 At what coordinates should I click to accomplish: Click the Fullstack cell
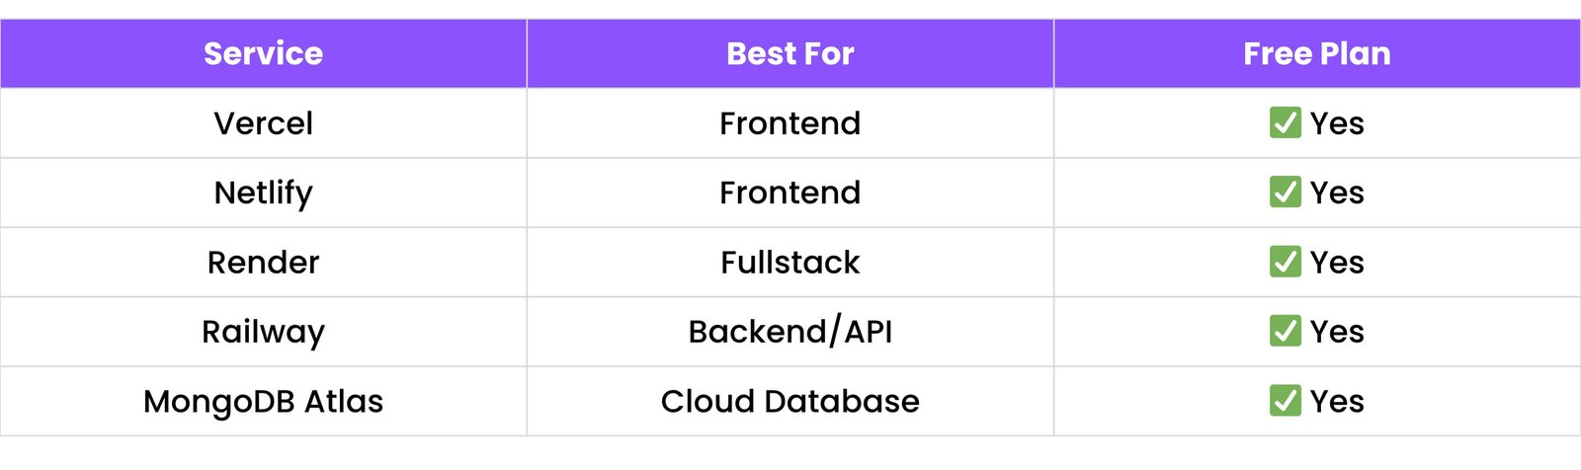pos(790,262)
